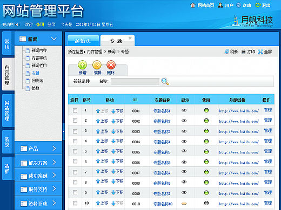This screenshot has width=281, height=210.
Task: Click the magnifier search icon
Action: click(x=165, y=81)
